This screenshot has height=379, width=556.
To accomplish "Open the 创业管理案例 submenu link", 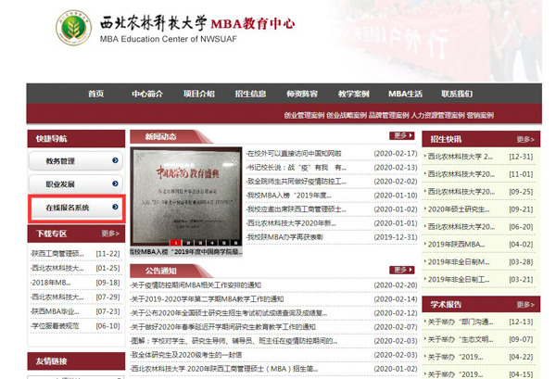I will point(304,115).
